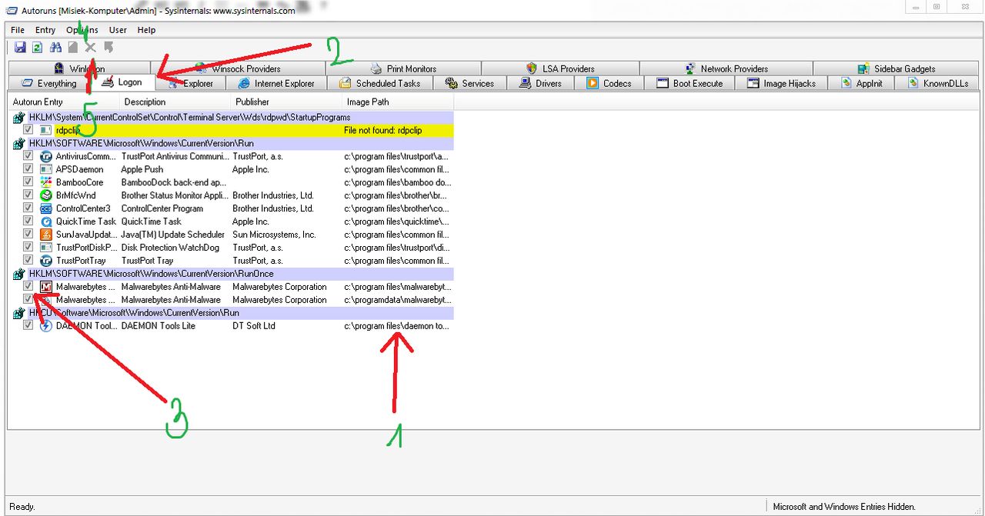Screen dimensions: 985x516
Task: Click the 'Java(TM) Update Scheduler' description
Action: [173, 235]
